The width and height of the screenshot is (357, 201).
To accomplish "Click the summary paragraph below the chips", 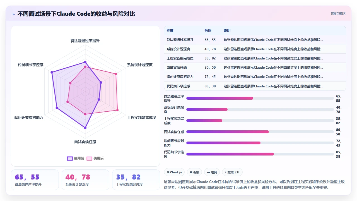I will [255, 185].
